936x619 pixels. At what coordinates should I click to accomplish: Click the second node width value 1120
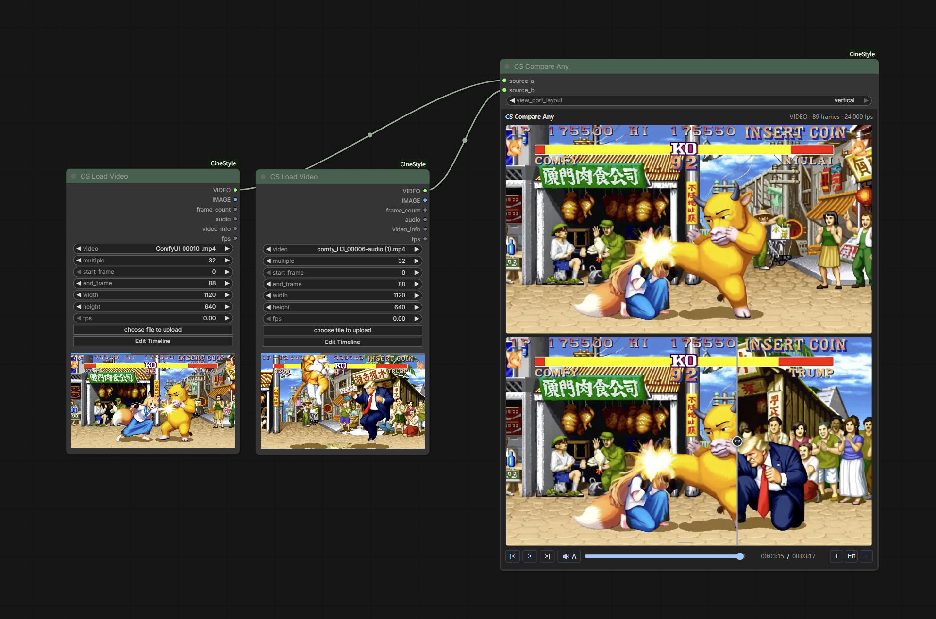point(399,295)
